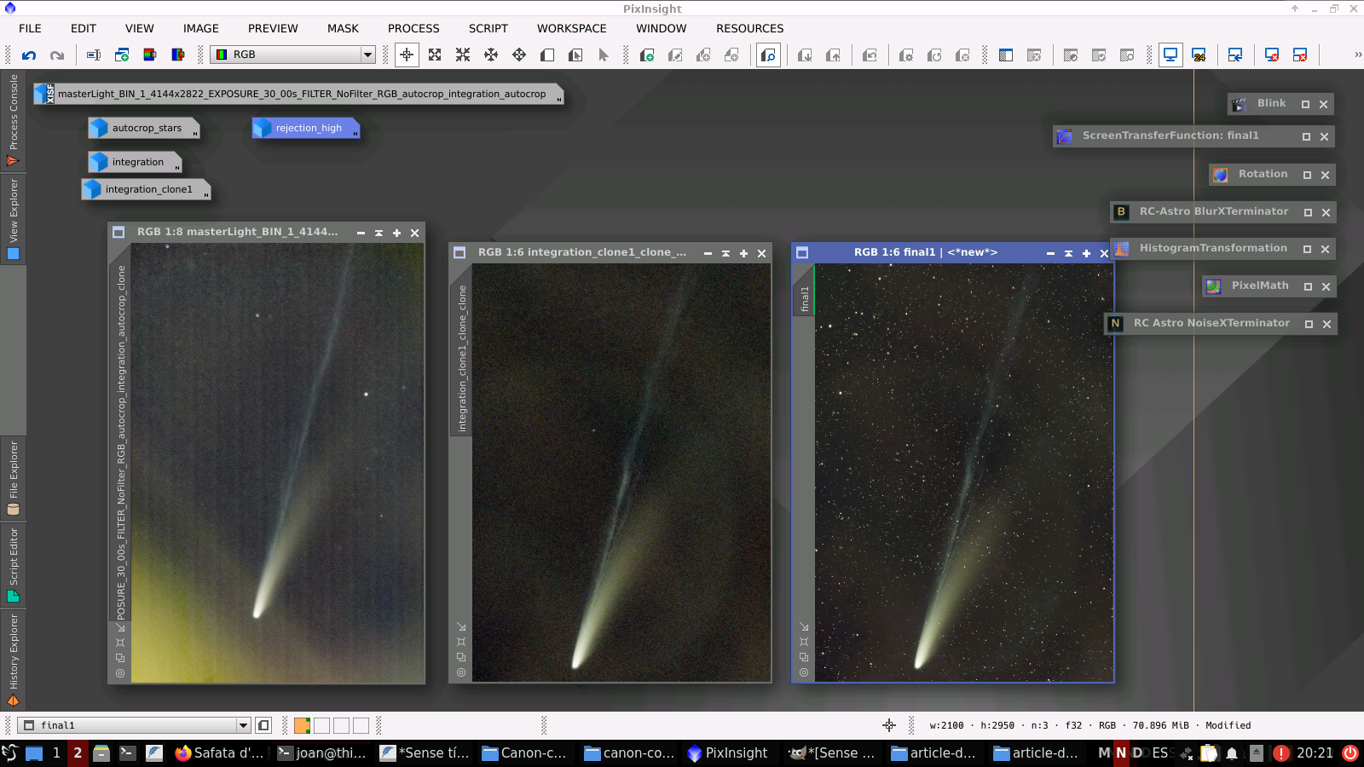Maximize the HistogramTransformation process icon window
1364x767 pixels.
click(x=1307, y=249)
